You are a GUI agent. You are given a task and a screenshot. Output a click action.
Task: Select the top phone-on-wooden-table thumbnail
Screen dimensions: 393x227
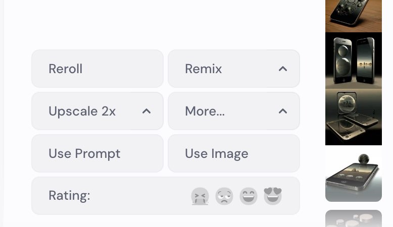coord(354,15)
